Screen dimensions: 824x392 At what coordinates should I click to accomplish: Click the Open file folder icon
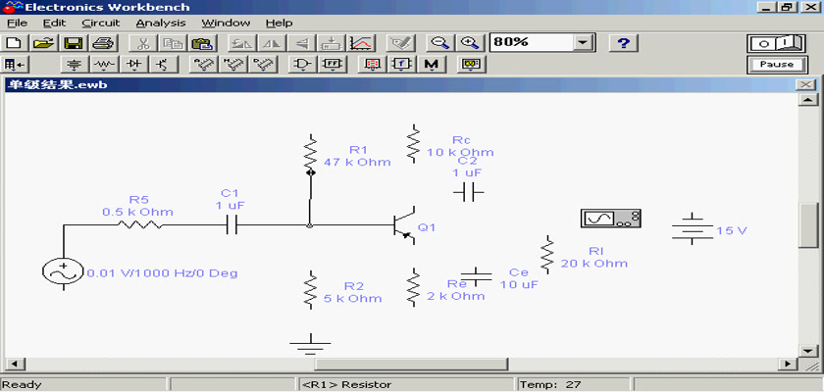click(x=42, y=43)
